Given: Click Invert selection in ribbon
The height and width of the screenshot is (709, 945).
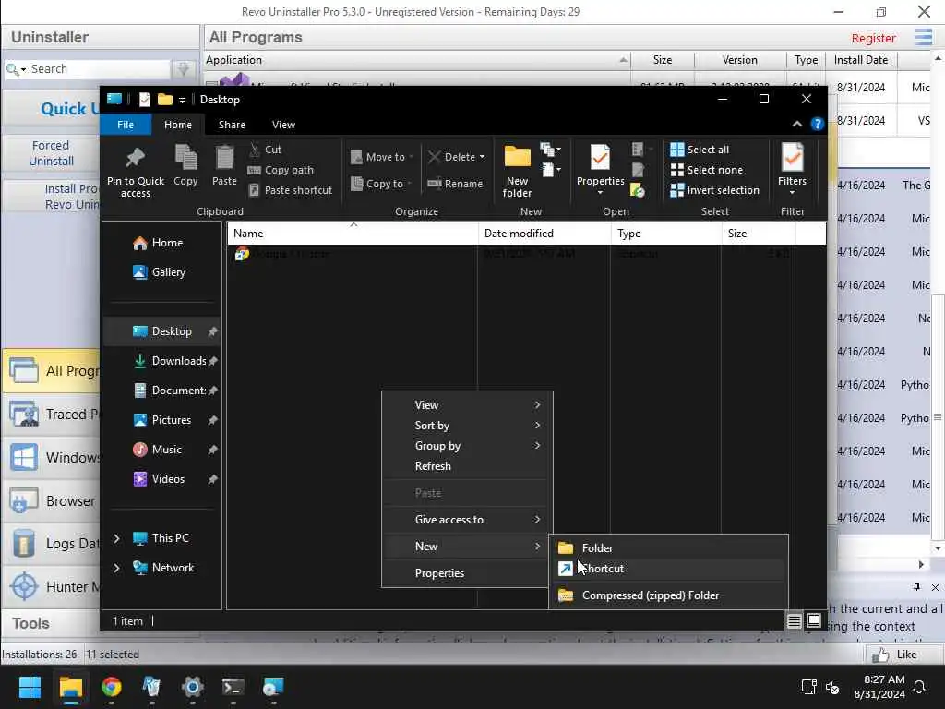Looking at the screenshot, I should [715, 190].
